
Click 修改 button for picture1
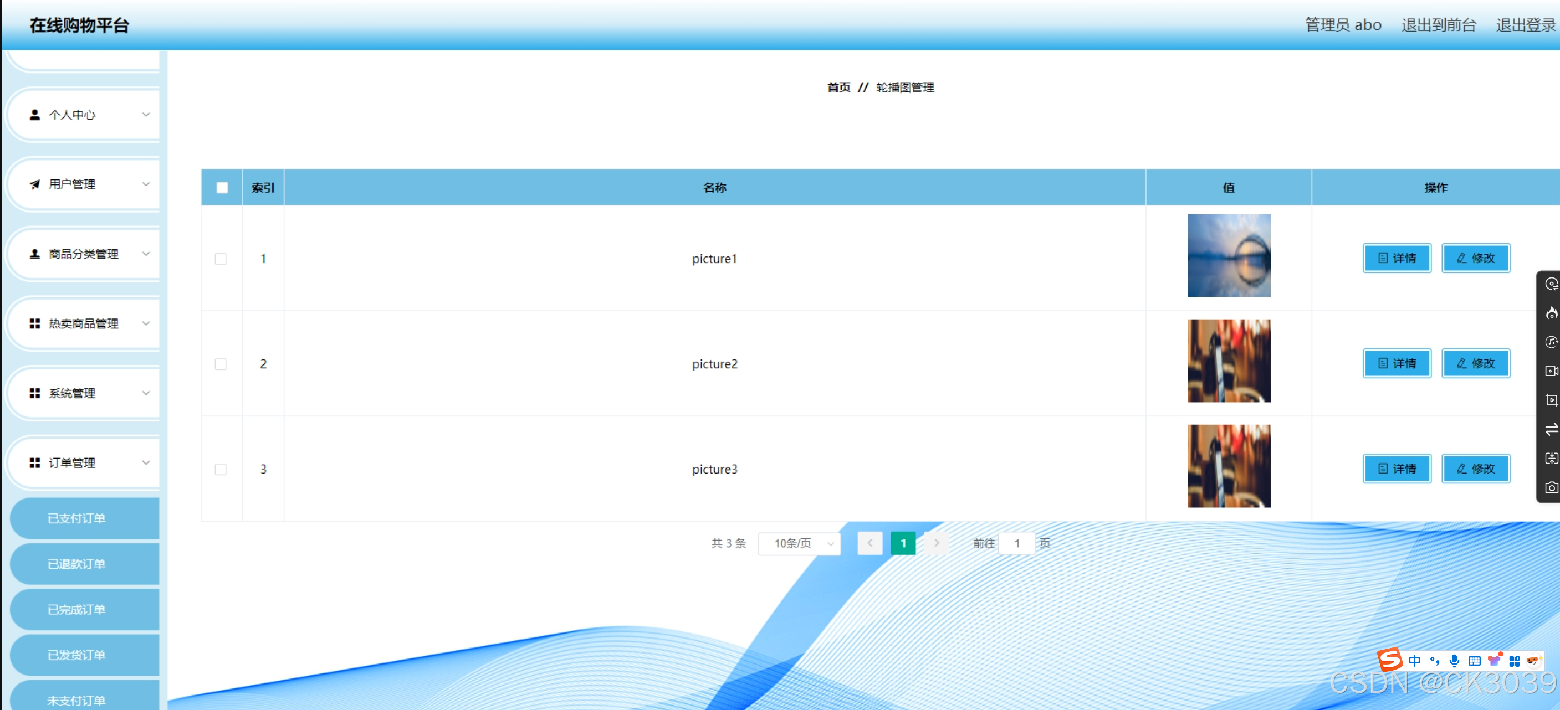click(1475, 258)
